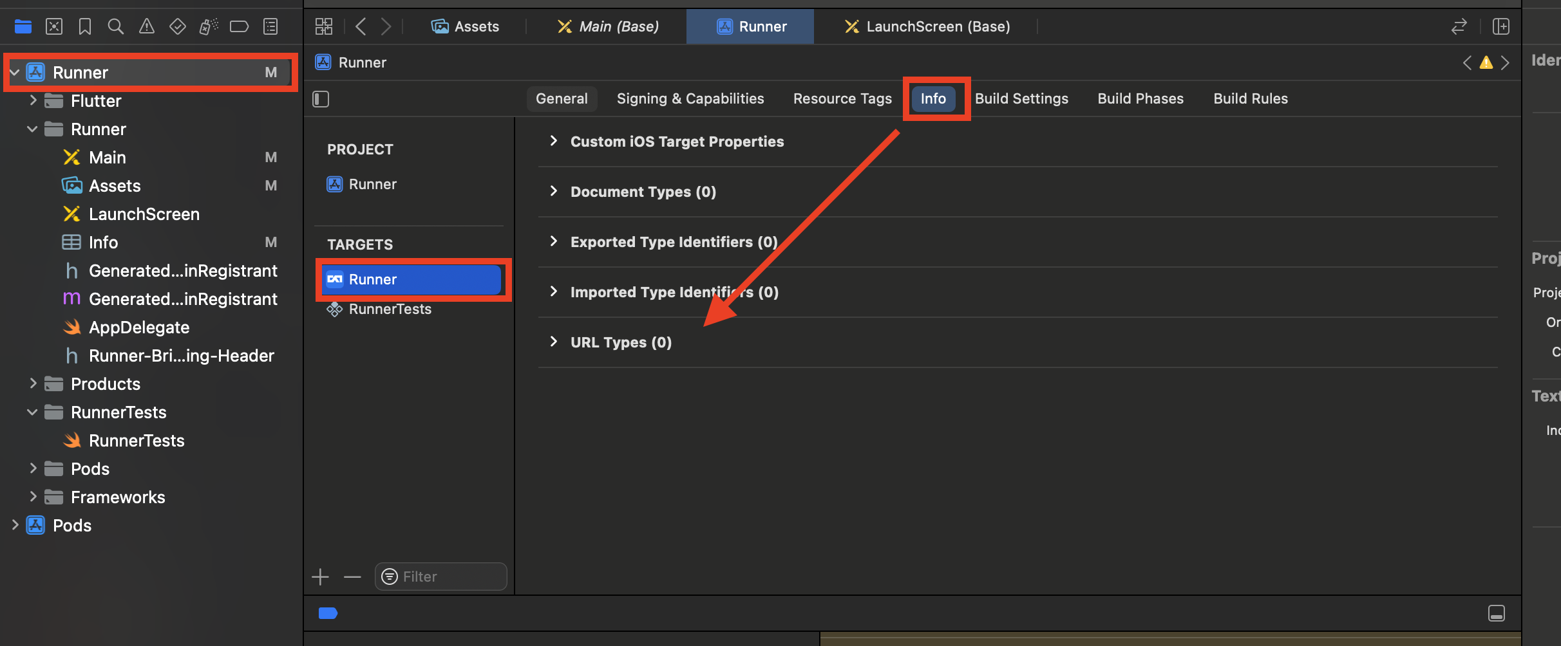Viewport: 1561px width, 646px height.
Task: Open the Resource Tags tab
Action: [842, 98]
